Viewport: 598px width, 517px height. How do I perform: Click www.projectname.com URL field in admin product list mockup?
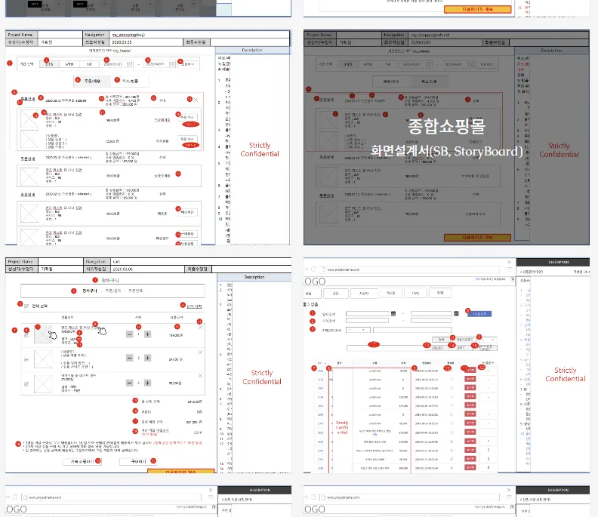[411, 269]
